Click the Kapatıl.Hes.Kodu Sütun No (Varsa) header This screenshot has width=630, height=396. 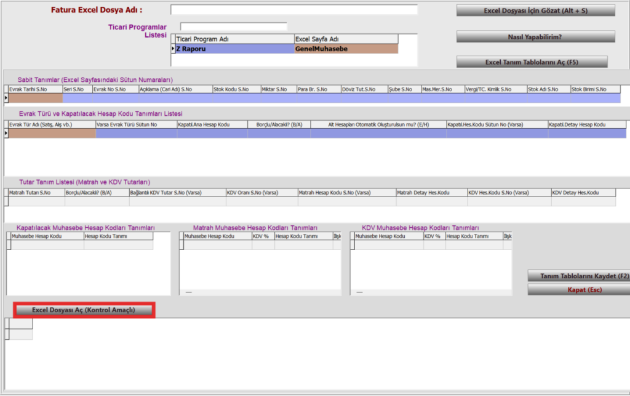pos(497,124)
